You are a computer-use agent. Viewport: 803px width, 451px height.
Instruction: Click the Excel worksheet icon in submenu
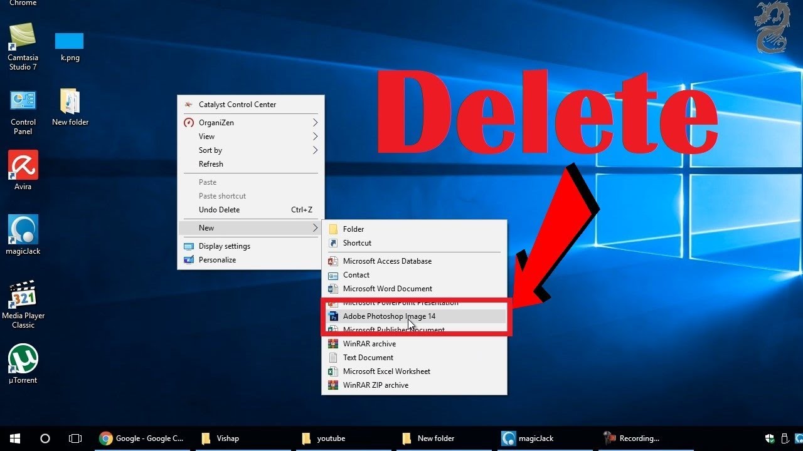tap(333, 371)
